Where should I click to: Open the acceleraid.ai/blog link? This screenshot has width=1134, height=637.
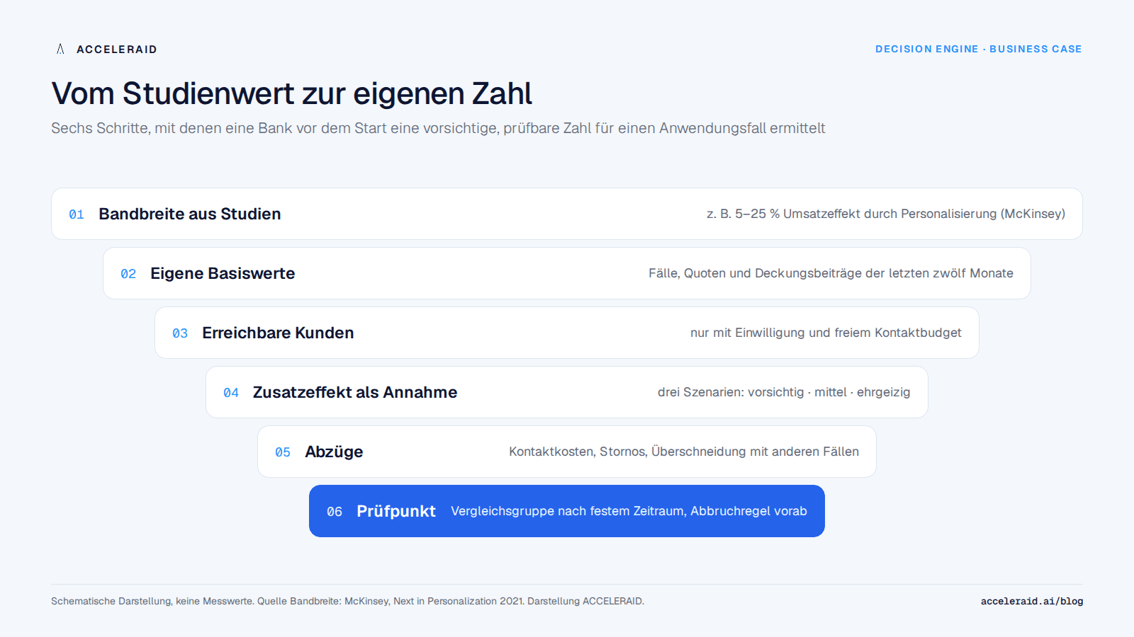[1032, 601]
